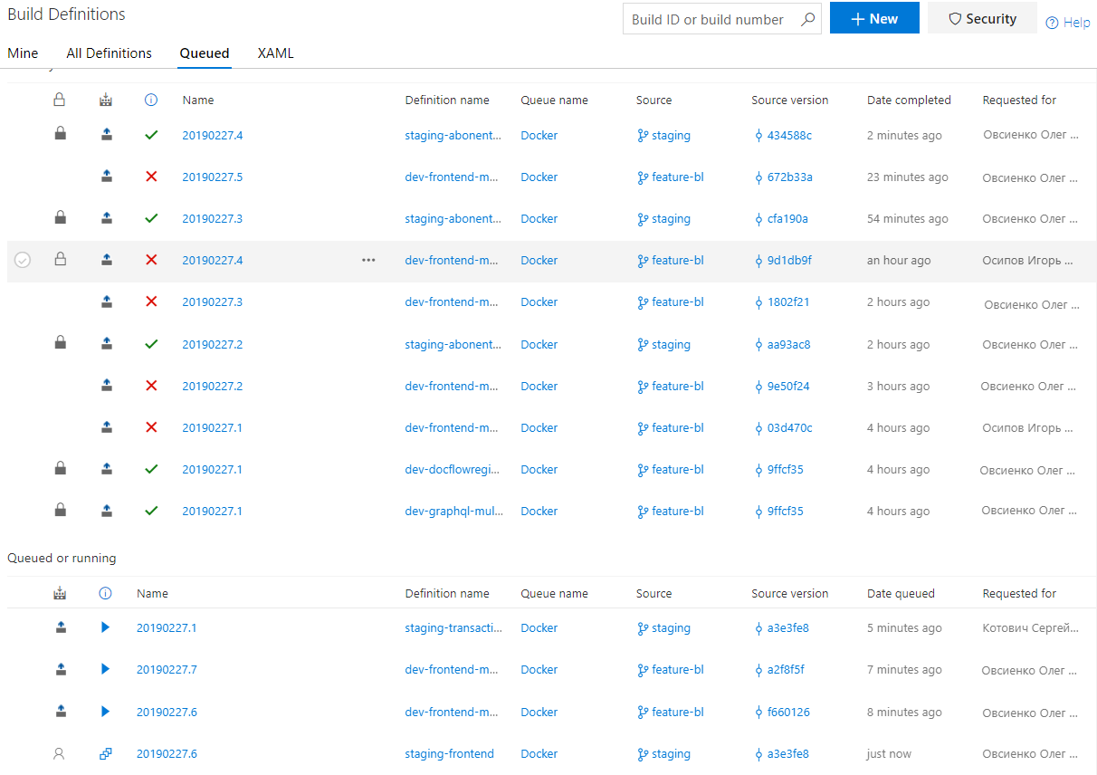This screenshot has width=1097, height=775.
Task: Open commit f660126 link
Action: (788, 712)
